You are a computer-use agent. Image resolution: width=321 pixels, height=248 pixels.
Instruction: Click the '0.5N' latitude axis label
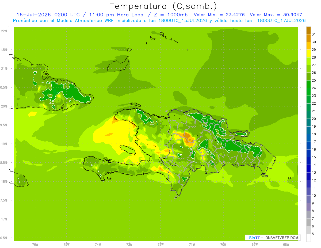coord(4,87)
